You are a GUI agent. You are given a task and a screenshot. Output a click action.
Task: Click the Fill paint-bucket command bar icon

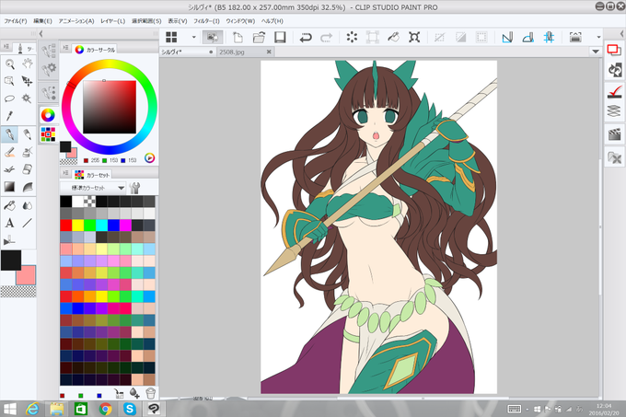[394, 37]
